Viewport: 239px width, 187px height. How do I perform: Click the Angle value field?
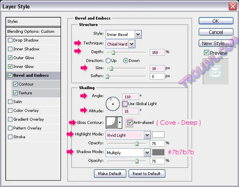pyautogui.click(x=131, y=97)
